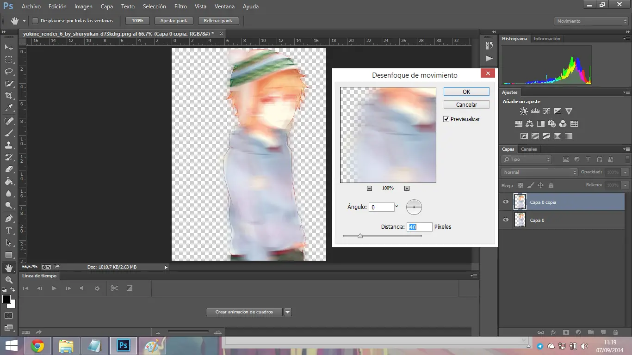Viewport: 632px width, 355px height.
Task: Open the Actions panel play icon
Action: (489, 58)
